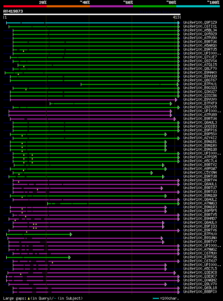The height and width of the screenshot is (301, 223).
Task: Click the orange ~40% legend segment
Action: (68, 6)
